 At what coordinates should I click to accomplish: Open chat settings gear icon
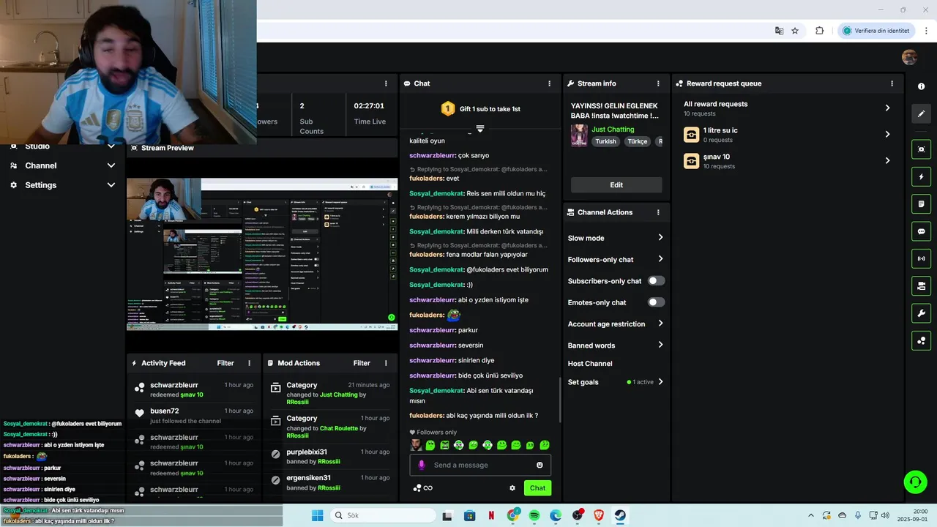coord(512,488)
